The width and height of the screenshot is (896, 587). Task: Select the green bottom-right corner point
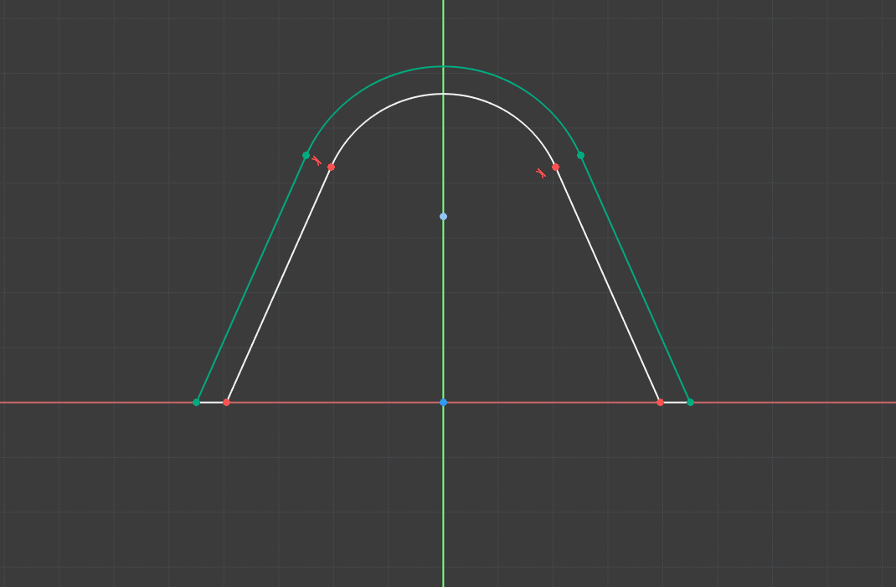coord(690,403)
